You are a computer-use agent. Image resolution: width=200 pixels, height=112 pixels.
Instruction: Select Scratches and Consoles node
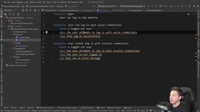17,65
